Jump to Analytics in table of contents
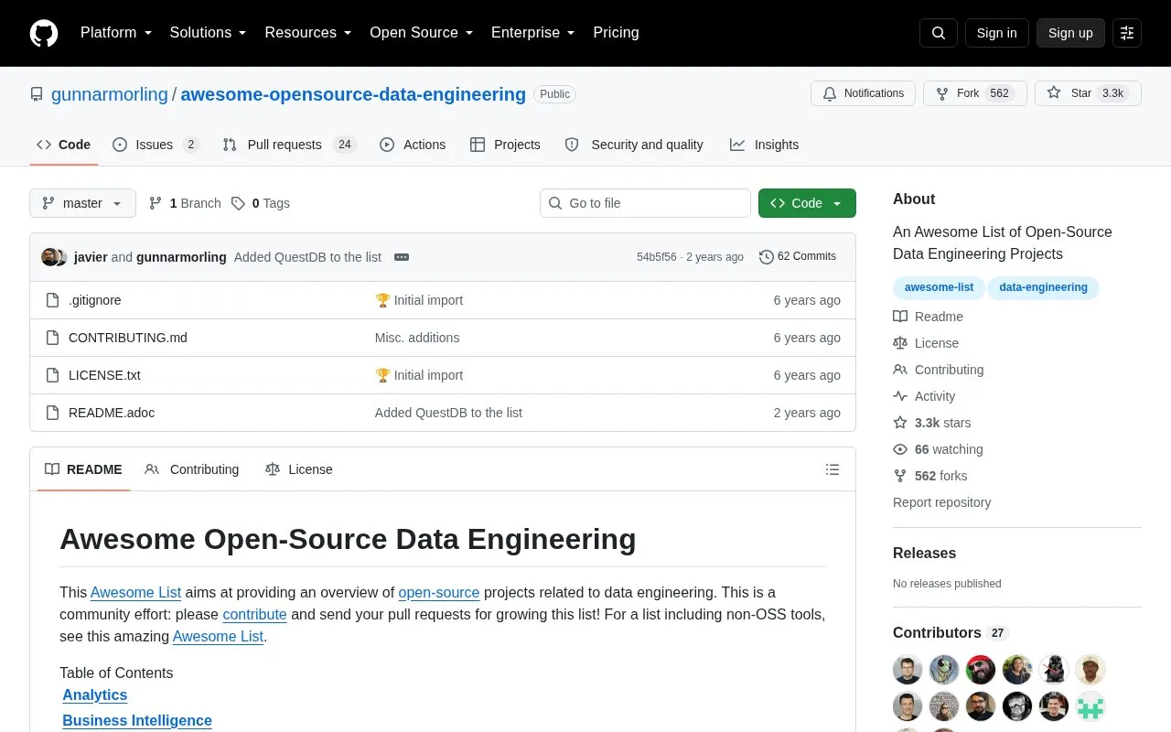 click(95, 695)
